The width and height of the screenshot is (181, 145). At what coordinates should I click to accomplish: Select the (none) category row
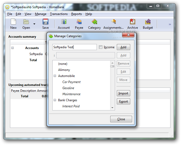81,64
